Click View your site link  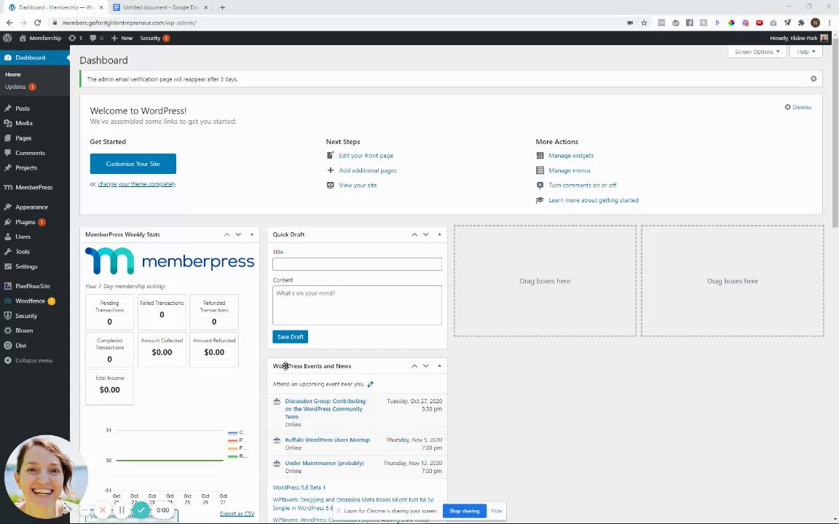tap(358, 185)
